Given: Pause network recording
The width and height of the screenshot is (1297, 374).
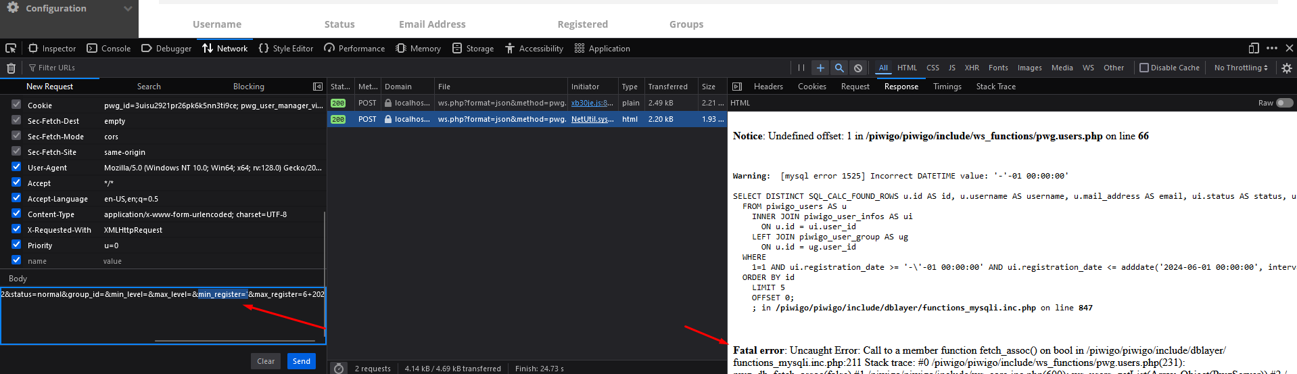Looking at the screenshot, I should coord(801,68).
